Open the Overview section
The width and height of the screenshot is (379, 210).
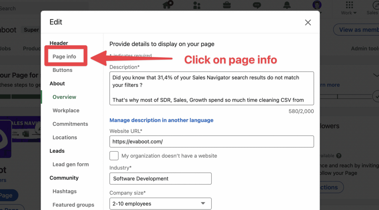(x=64, y=97)
